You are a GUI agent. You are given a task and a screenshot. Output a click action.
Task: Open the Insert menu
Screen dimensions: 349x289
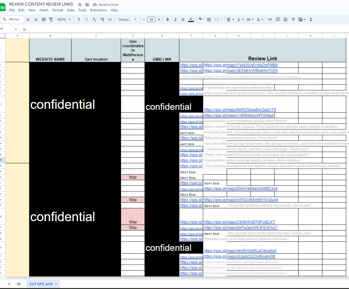point(44,10)
